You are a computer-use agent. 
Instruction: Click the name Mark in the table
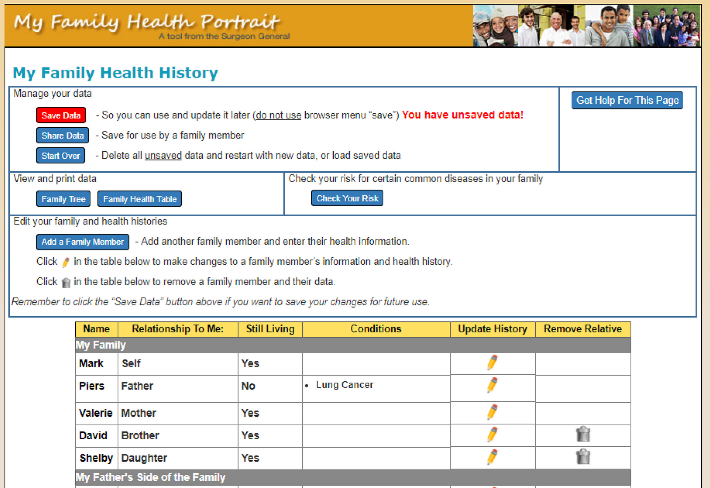tap(91, 364)
